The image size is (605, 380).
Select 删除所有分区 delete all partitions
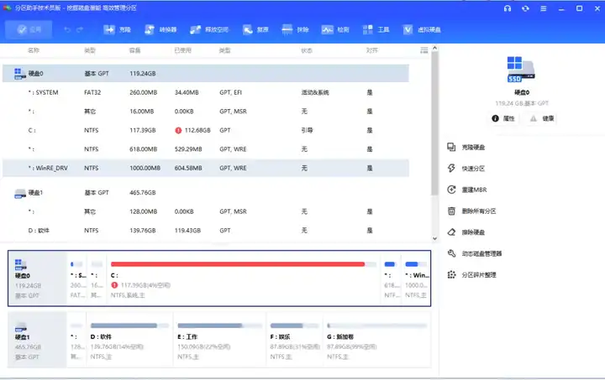471,211
